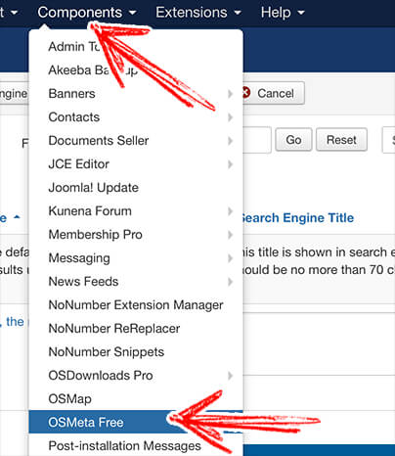
Task: Open NoNumber ReReplacer component
Action: point(136,329)
